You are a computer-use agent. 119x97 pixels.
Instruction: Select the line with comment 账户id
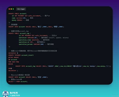coord(31,16)
